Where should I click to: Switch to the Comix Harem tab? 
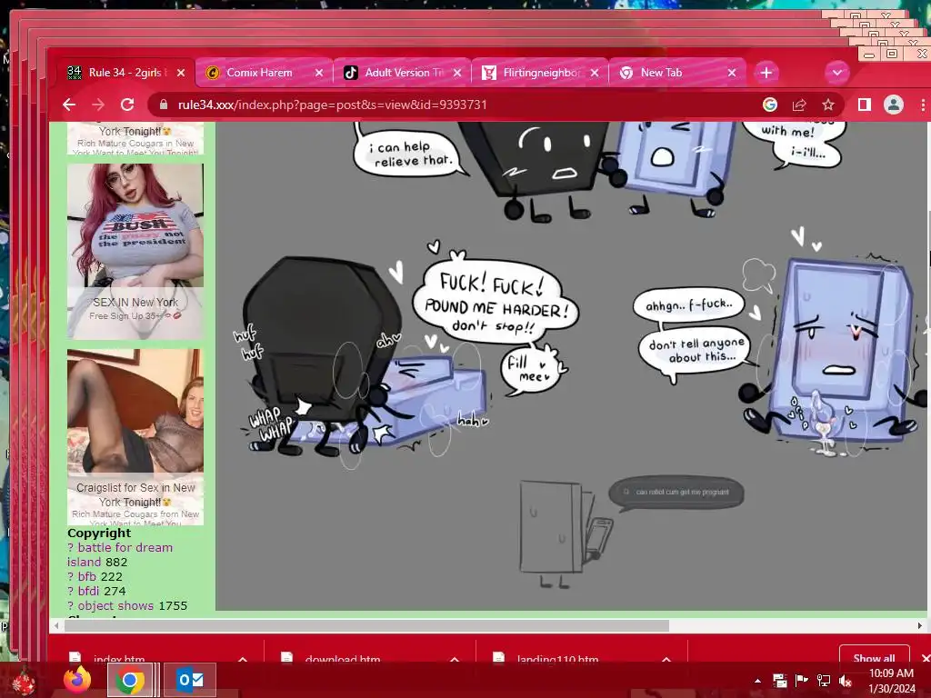point(259,73)
